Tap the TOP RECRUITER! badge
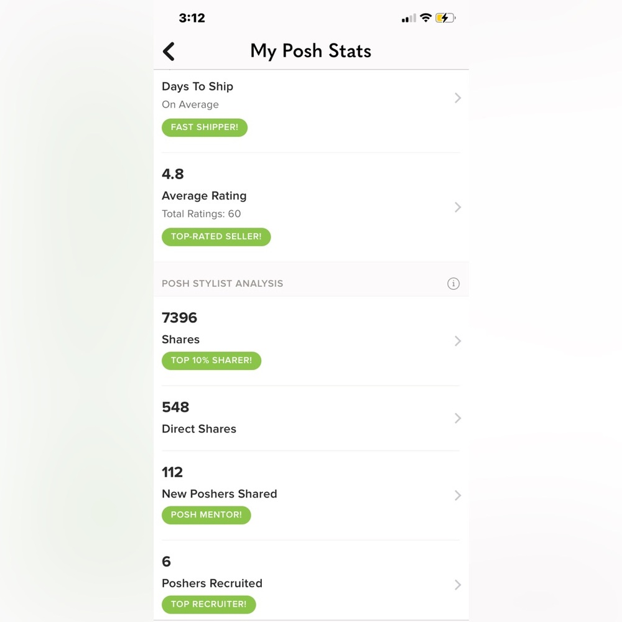Viewport: 622px width, 622px height. pyautogui.click(x=208, y=604)
